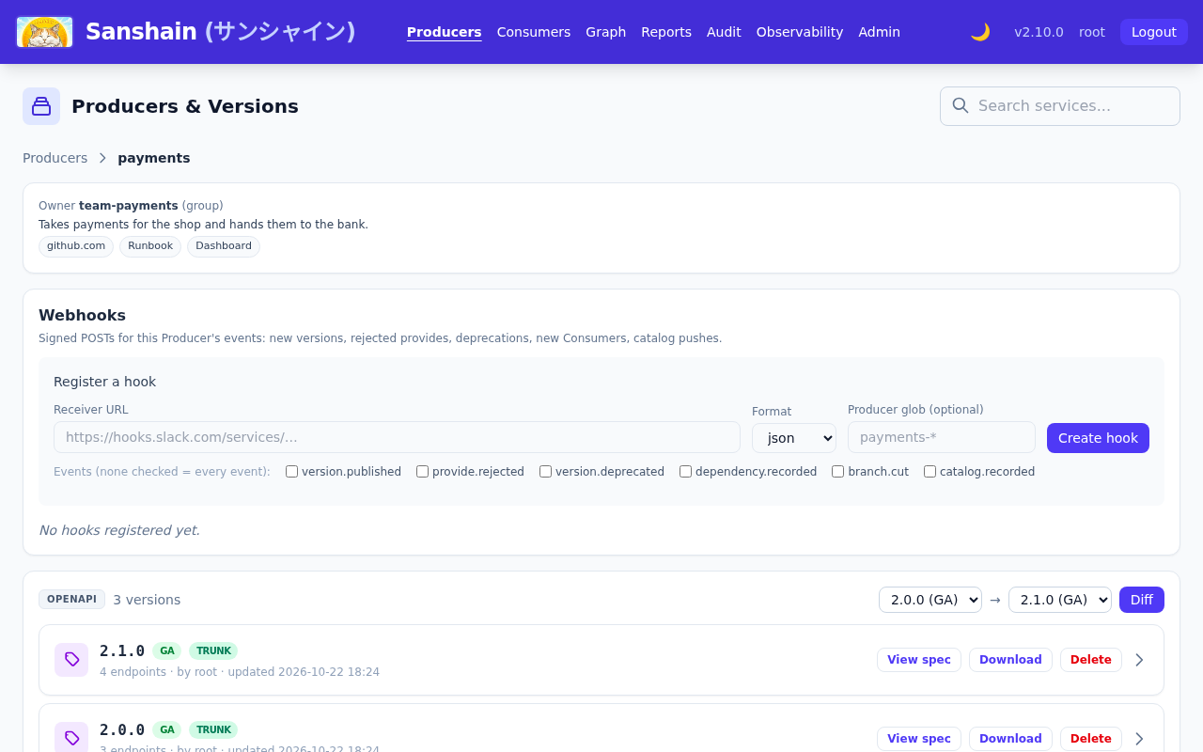
Task: Click the tag icon for version 2.1.0
Action: click(71, 660)
